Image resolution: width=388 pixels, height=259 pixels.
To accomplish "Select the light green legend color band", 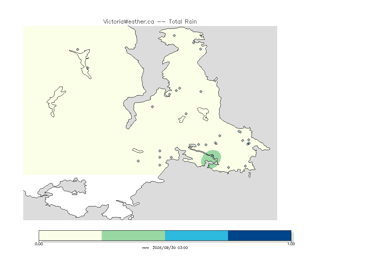I will [133, 235].
